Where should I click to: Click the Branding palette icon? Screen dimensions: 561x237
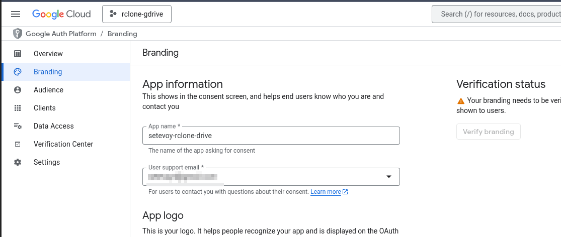[18, 72]
